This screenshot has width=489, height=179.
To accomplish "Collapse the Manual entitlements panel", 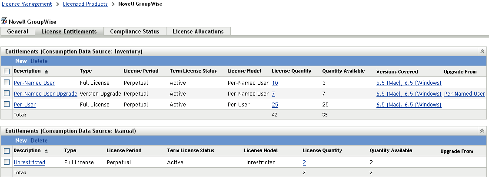I will [x=482, y=131].
